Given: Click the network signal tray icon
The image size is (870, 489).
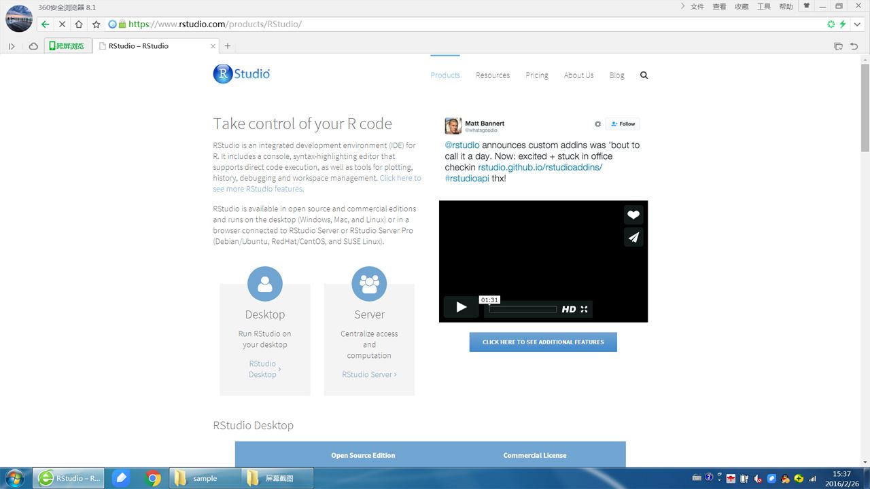Looking at the screenshot, I should coord(812,478).
